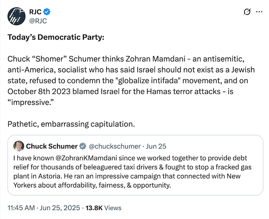Click Chuck Schumer's profile photo thumbnail
This screenshot has height=219, width=269.
coord(19,146)
